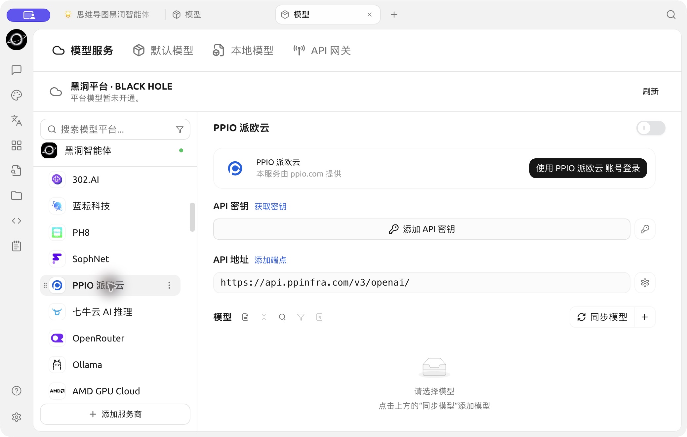This screenshot has height=437, width=687.
Task: Open the palette icon in left sidebar
Action: (17, 95)
